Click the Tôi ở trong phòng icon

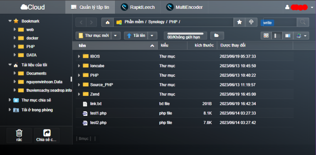click(16, 110)
